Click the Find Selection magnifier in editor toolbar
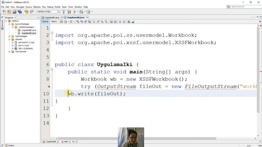Screen dimensions: 262x147 (x=78, y=22)
